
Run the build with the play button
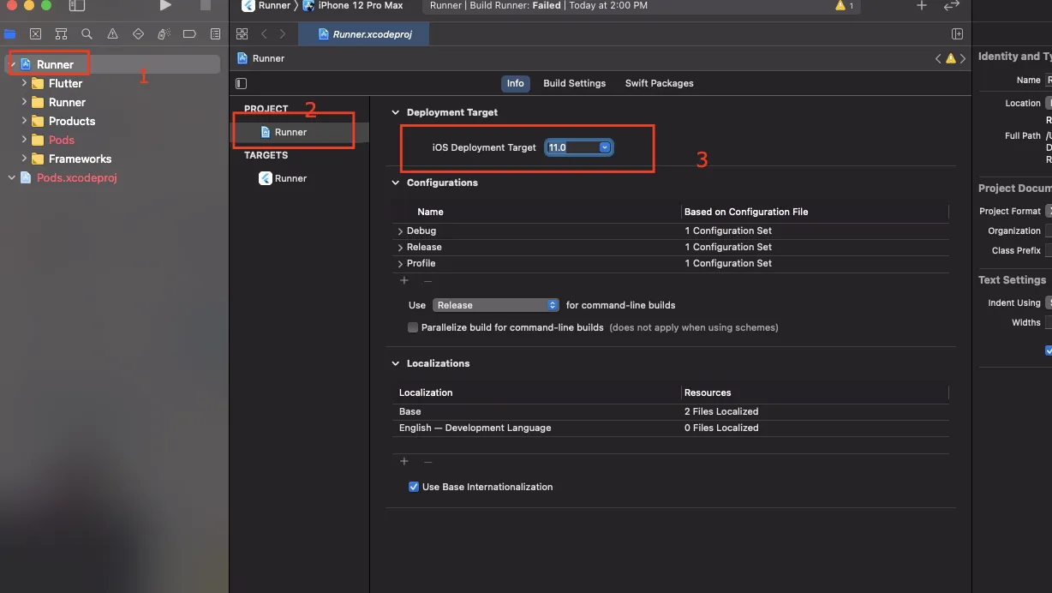[165, 6]
